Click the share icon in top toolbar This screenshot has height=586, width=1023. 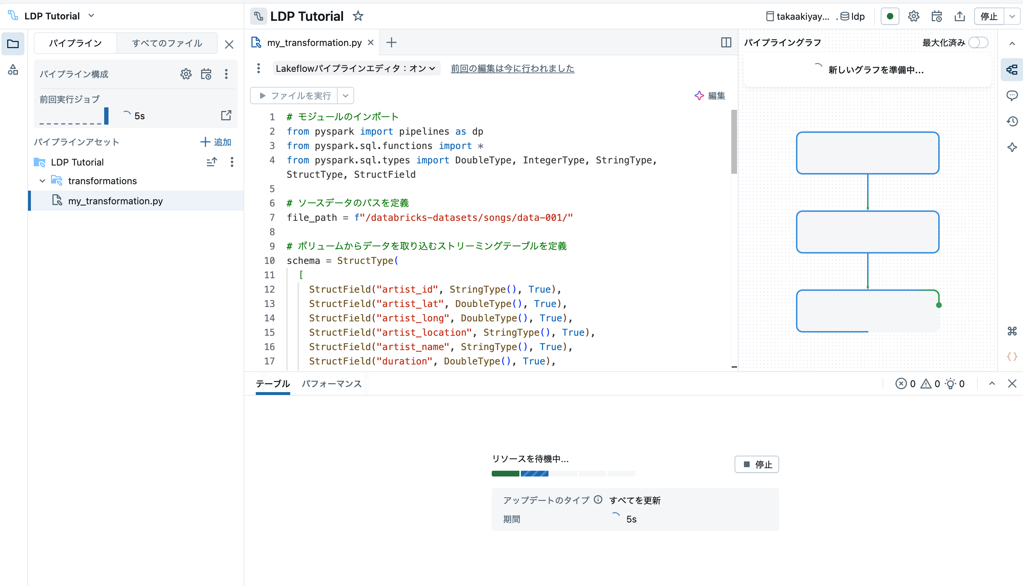coord(959,16)
